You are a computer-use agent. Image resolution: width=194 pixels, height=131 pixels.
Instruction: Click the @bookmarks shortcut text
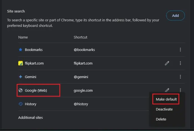[x=84, y=50]
